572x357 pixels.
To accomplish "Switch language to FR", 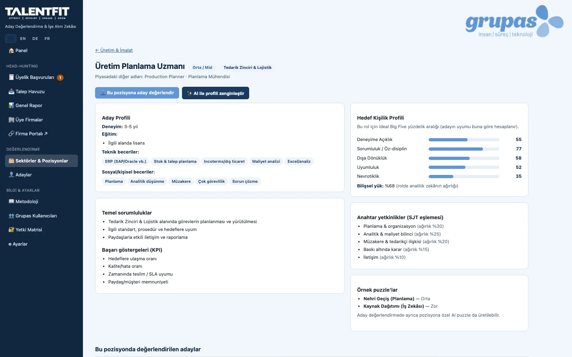I will coord(47,39).
